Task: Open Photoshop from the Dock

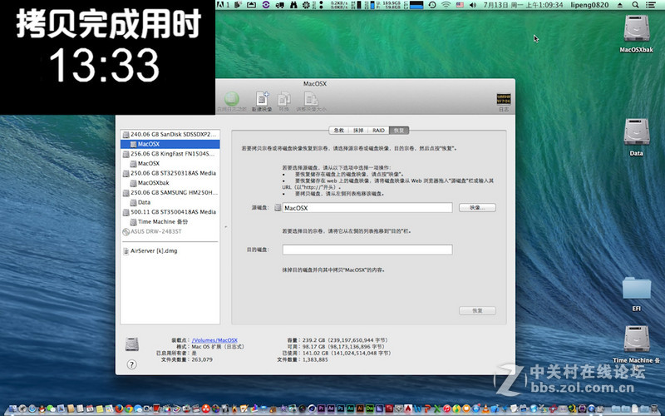Action: [341, 409]
